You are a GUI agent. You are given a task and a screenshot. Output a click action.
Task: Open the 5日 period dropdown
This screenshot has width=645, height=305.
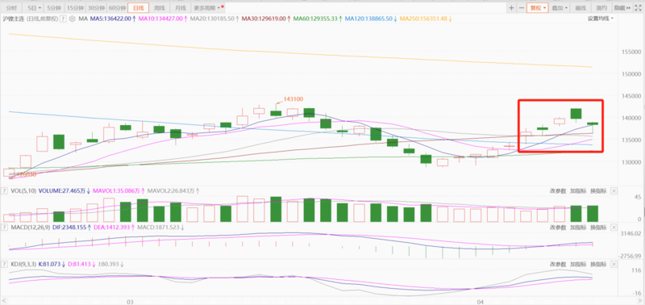pyautogui.click(x=34, y=8)
